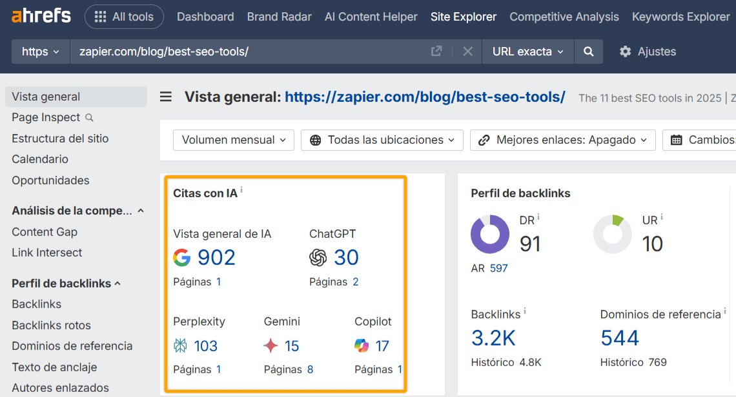736x397 pixels.
Task: Click the hamburger menu beside Vista general
Action: 166,97
